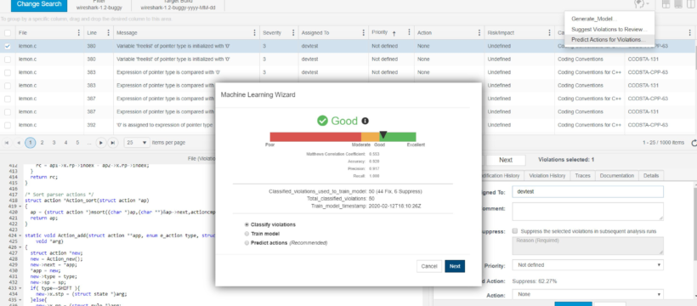Viewport: 697px width, 306px height.
Task: Switch to Details tab
Action: (x=651, y=176)
